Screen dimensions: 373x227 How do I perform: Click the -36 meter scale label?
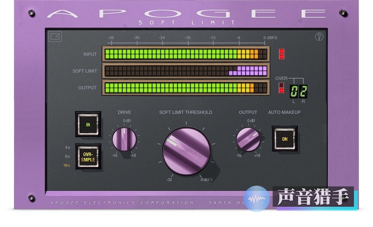[x=111, y=38]
